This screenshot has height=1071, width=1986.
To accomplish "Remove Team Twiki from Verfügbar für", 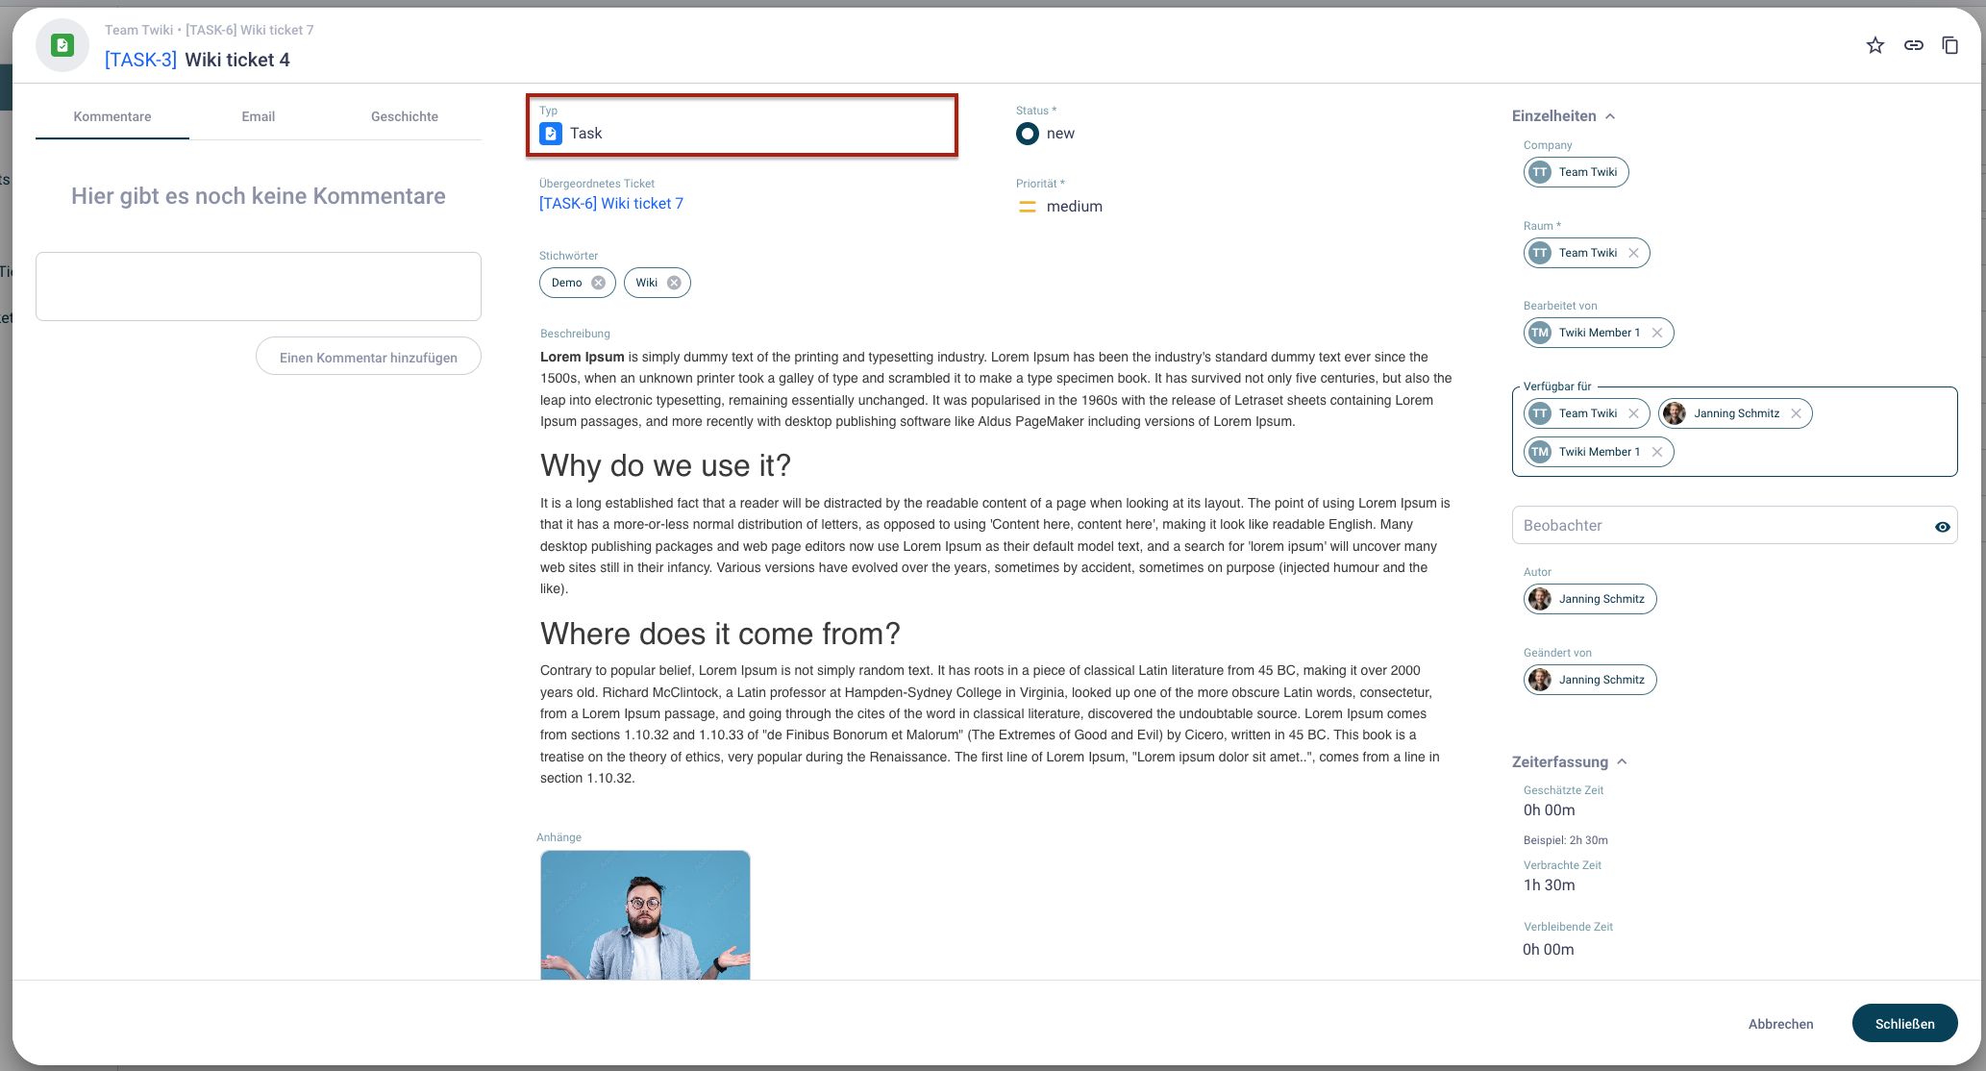I will [x=1633, y=413].
